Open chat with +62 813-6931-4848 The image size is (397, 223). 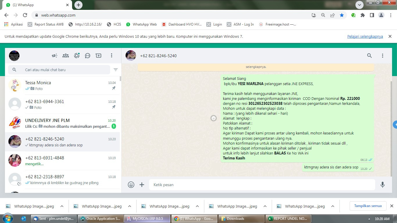[62, 161]
